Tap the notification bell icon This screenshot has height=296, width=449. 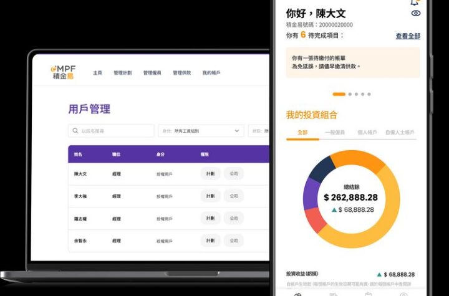click(x=415, y=2)
